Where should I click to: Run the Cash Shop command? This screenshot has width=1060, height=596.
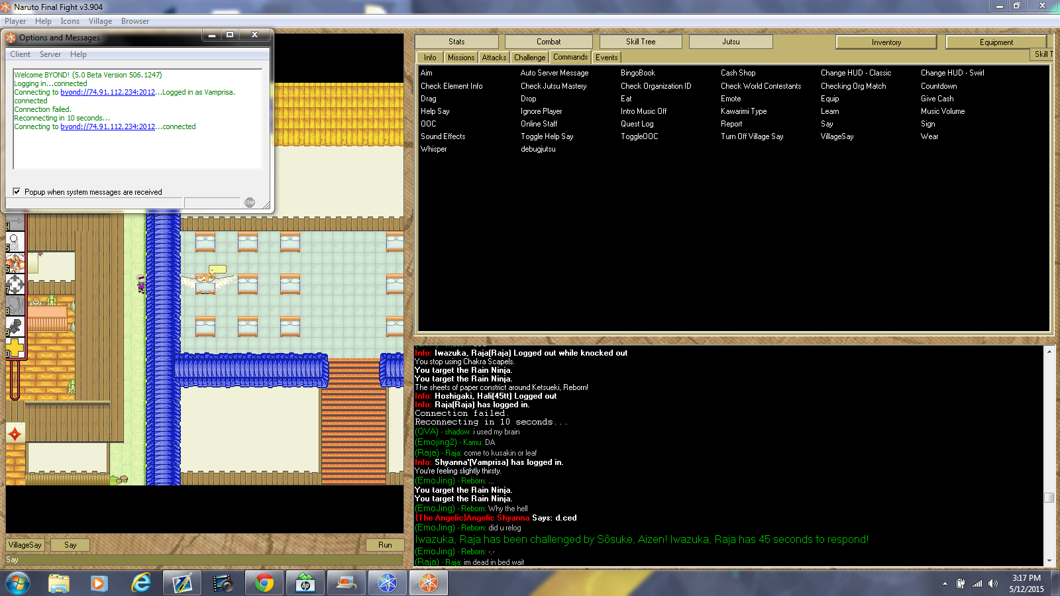coord(738,73)
